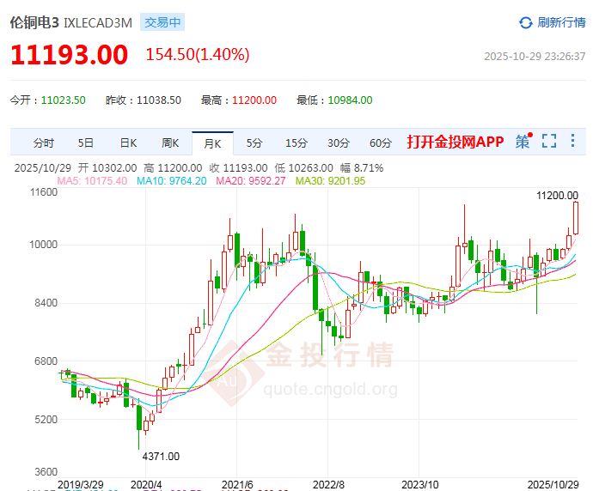Click the 开 10302.00 open value in chart header
This screenshot has width=593, height=491.
[107, 168]
